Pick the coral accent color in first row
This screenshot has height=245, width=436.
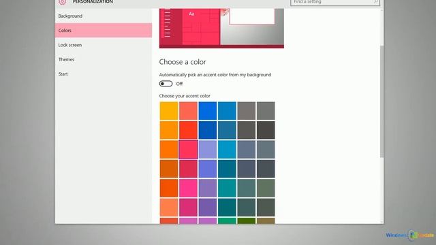[x=188, y=111]
